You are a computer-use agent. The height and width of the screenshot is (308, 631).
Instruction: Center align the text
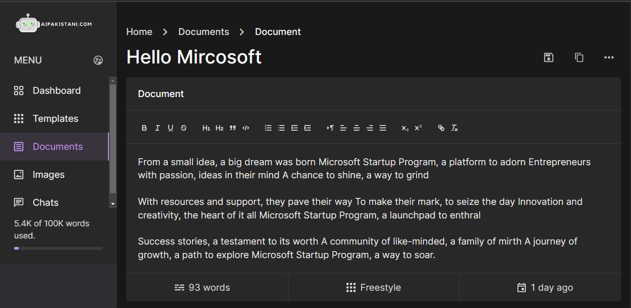pos(357,128)
